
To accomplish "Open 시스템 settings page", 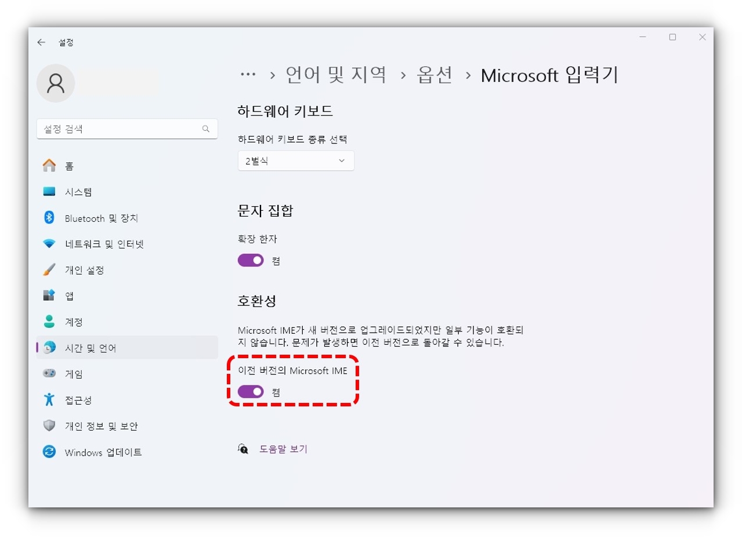I will point(127,192).
